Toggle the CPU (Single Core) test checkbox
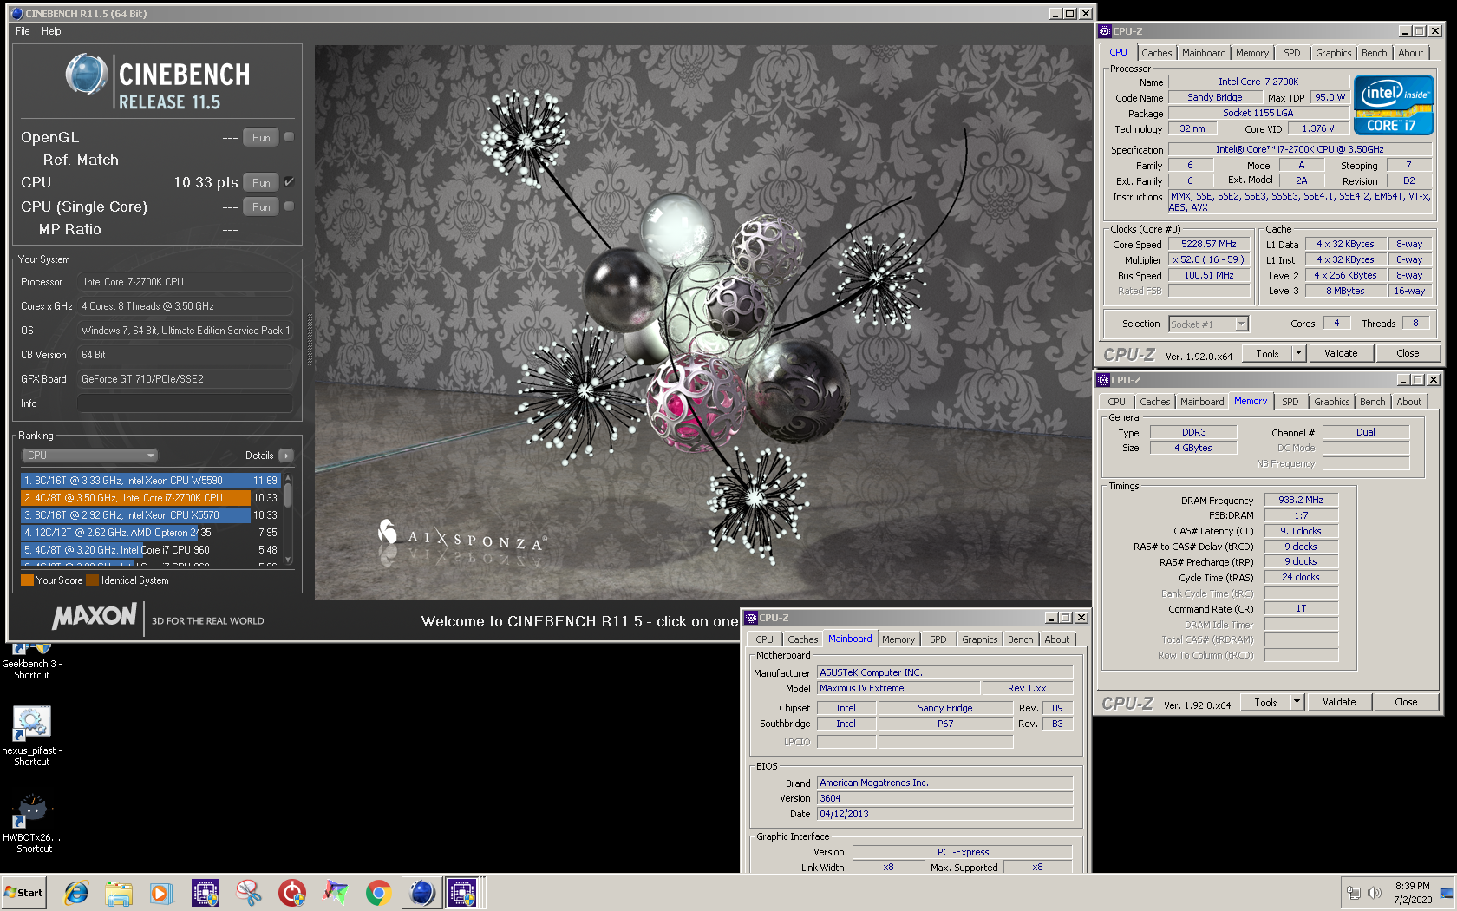 [x=289, y=206]
